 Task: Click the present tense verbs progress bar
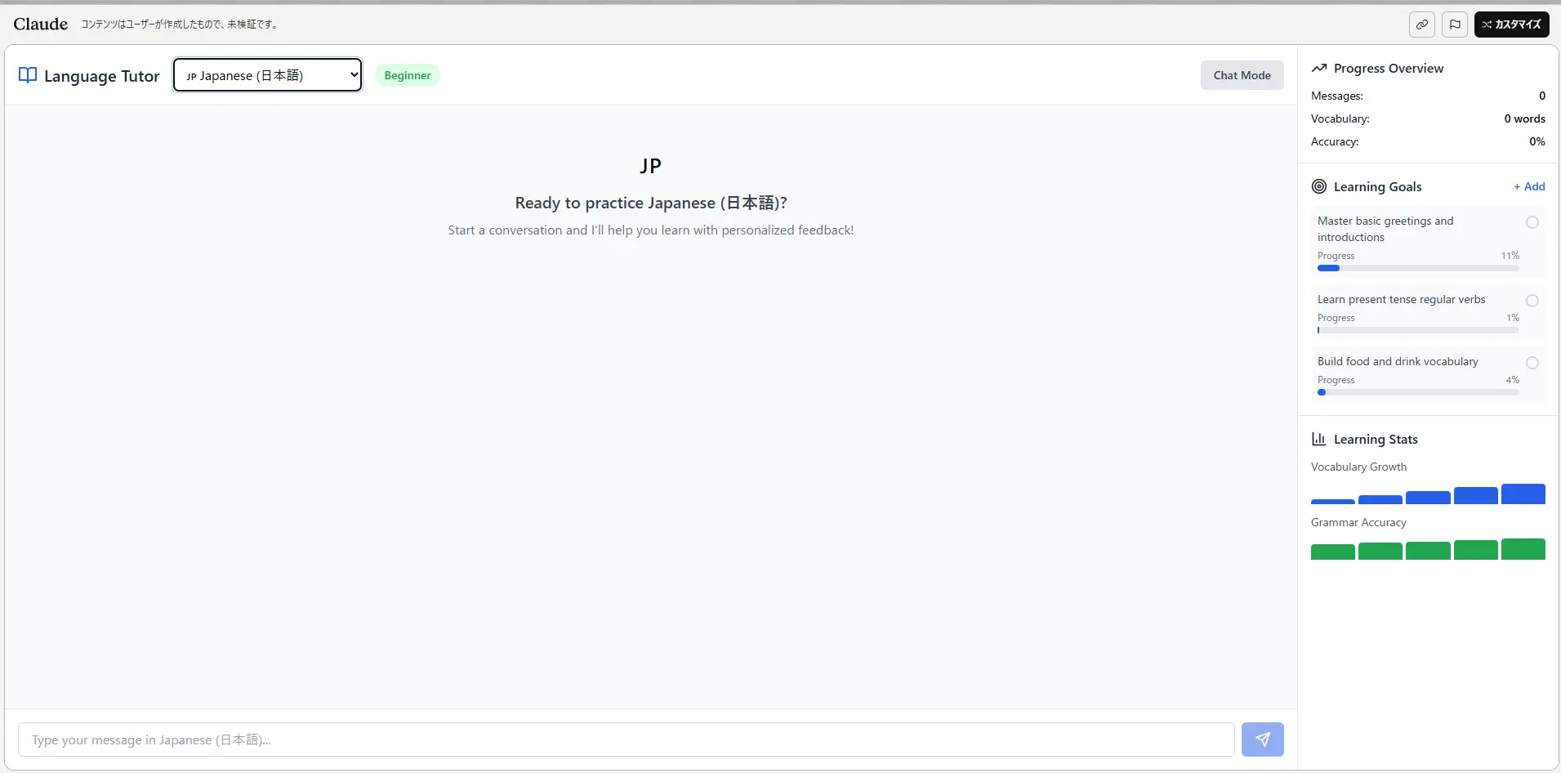tap(1418, 330)
